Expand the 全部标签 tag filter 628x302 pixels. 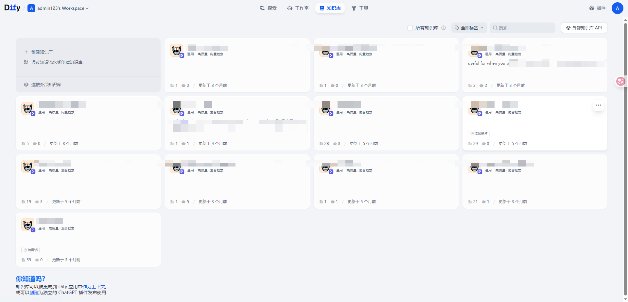pos(469,28)
